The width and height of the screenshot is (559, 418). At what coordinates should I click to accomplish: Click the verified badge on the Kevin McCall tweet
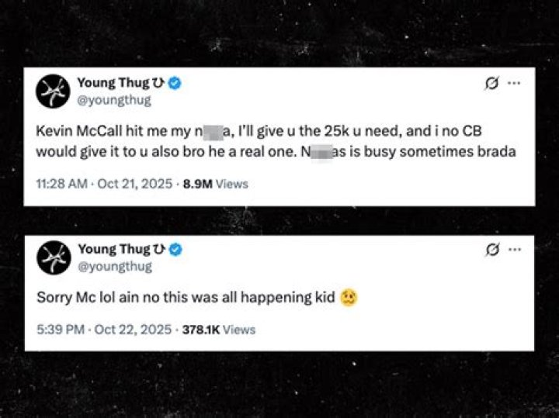175,84
